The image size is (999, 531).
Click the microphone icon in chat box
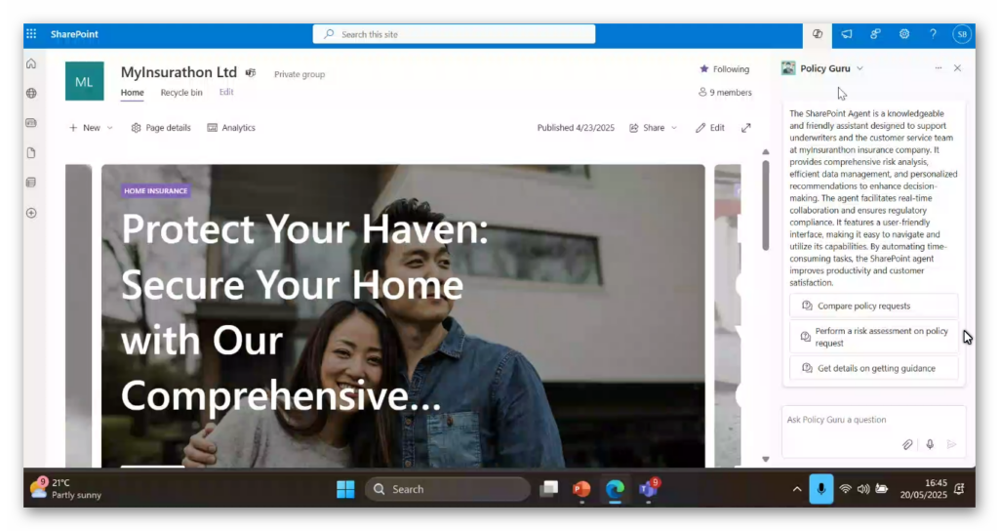tap(930, 444)
